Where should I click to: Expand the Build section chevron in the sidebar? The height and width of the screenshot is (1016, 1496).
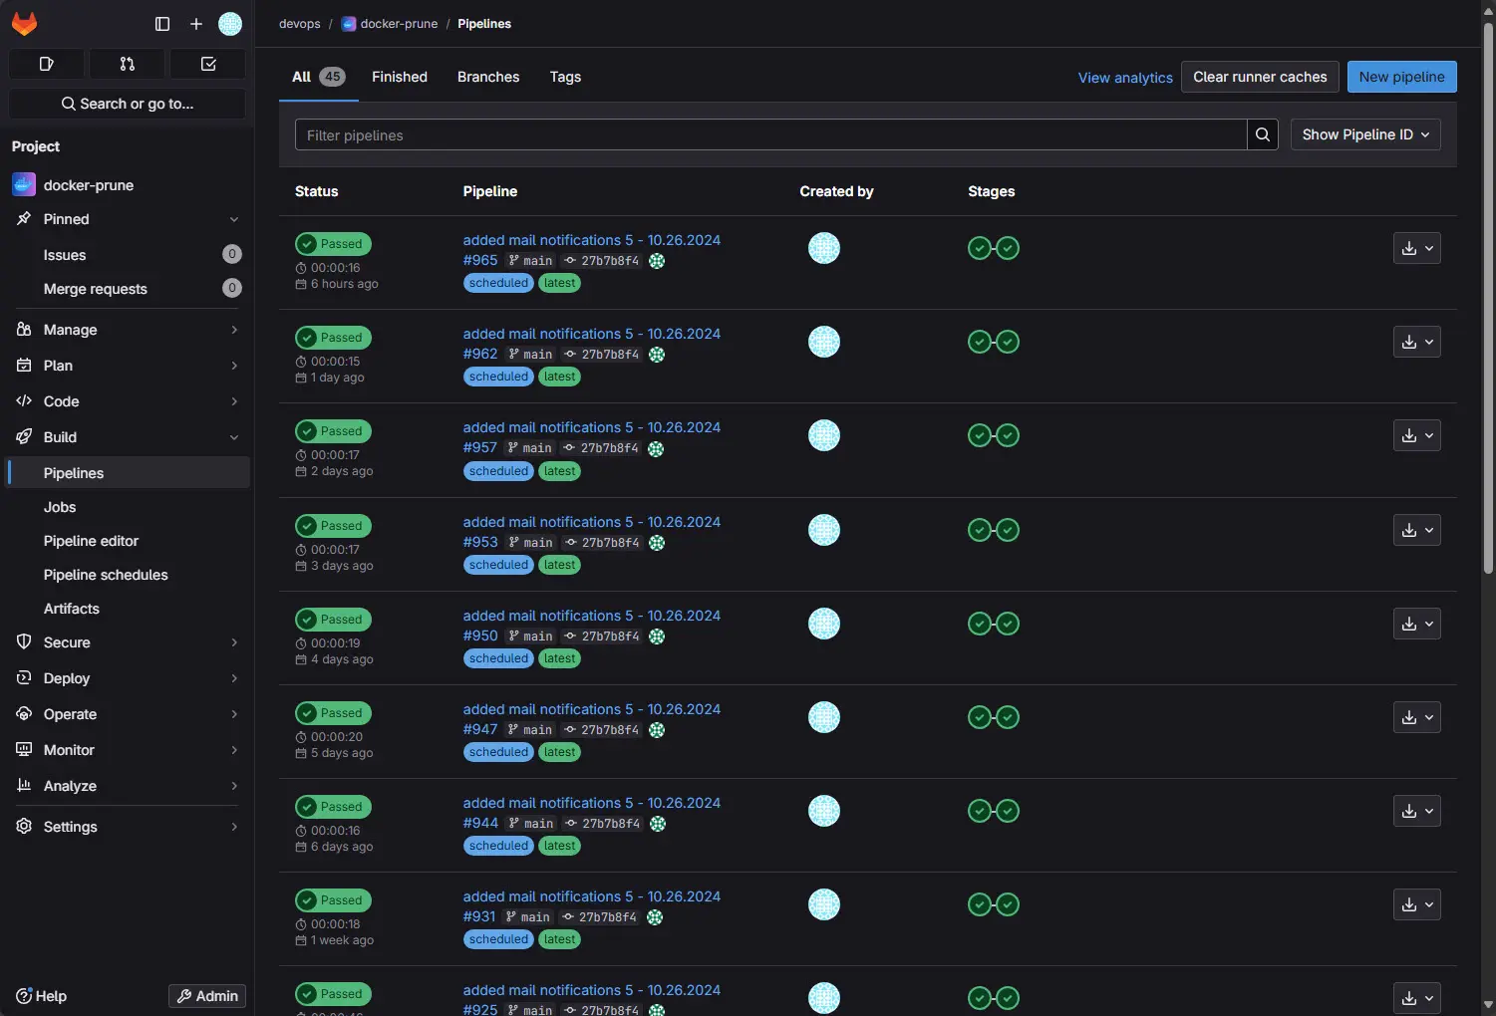point(234,436)
